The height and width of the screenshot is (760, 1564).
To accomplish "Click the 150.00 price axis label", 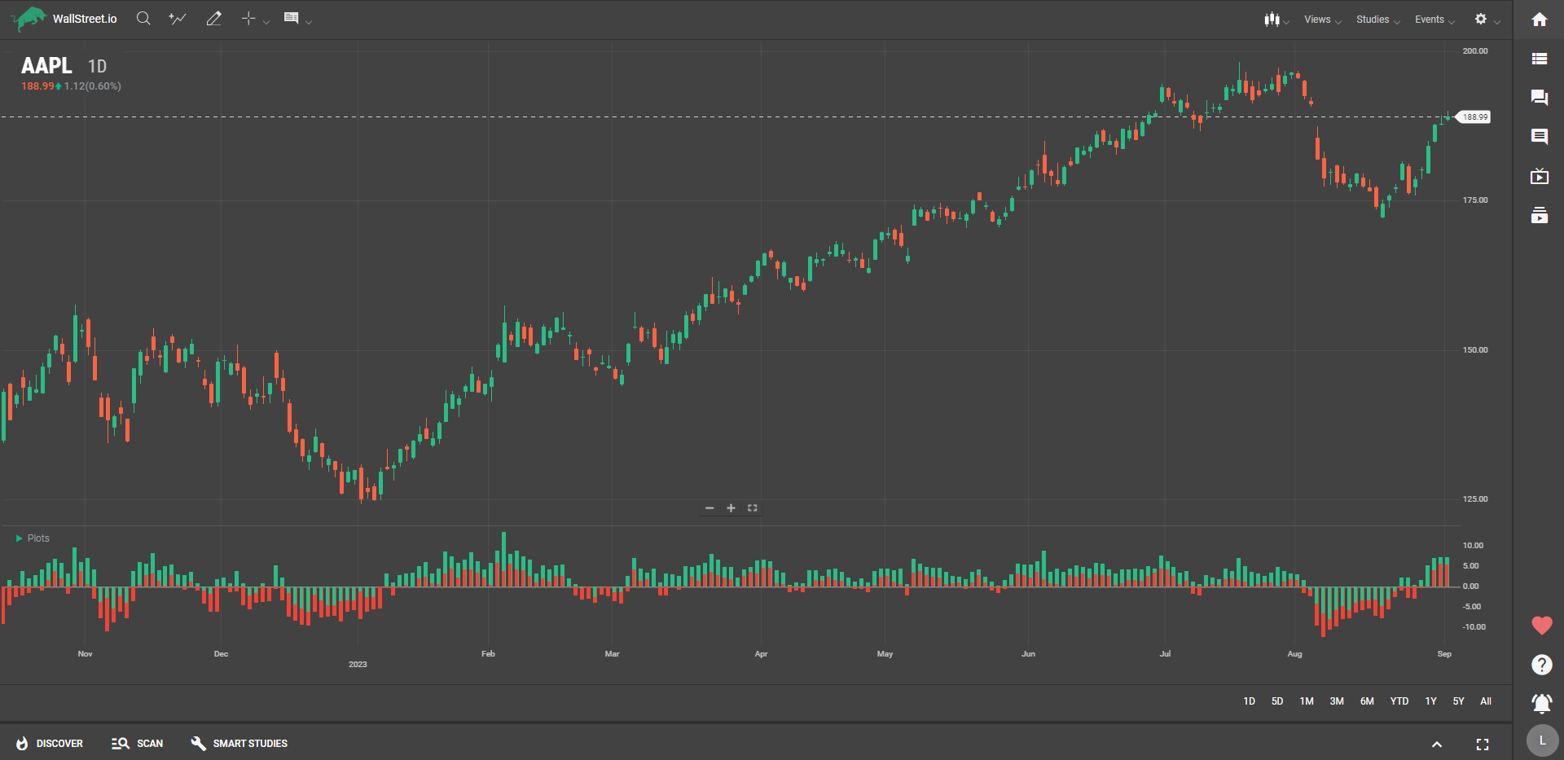I will (x=1475, y=350).
